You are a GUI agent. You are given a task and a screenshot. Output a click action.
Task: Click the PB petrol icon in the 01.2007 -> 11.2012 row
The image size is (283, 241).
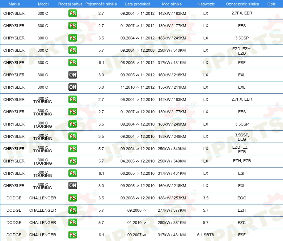click(x=73, y=26)
